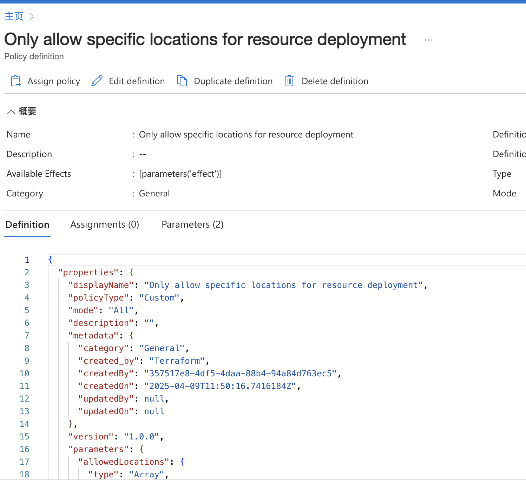Screen dimensions: 526x484
Task: Switch to the Assignments (0) tab
Action: coord(105,224)
